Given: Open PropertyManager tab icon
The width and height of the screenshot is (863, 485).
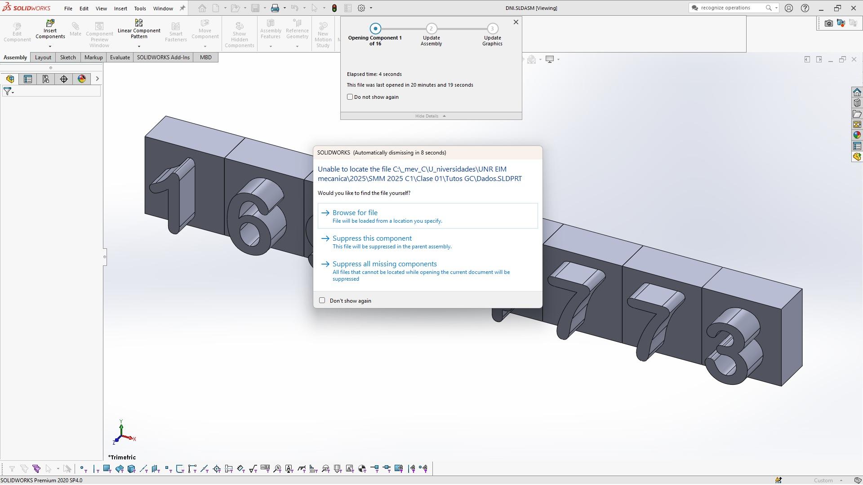Looking at the screenshot, I should point(28,79).
